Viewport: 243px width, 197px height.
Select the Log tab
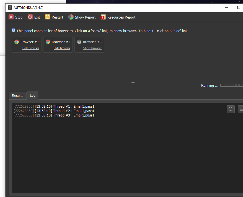(33, 95)
